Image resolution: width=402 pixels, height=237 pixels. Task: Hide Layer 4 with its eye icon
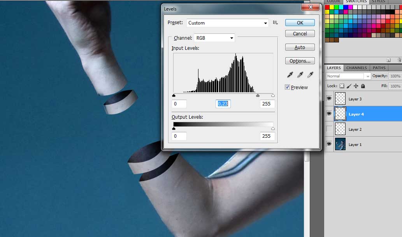[x=329, y=113]
